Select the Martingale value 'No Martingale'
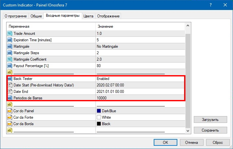The height and width of the screenshot is (149, 233). point(107,46)
